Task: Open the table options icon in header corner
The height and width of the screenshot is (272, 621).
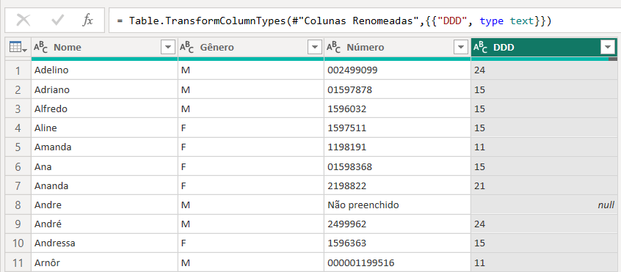Action: click(x=18, y=48)
